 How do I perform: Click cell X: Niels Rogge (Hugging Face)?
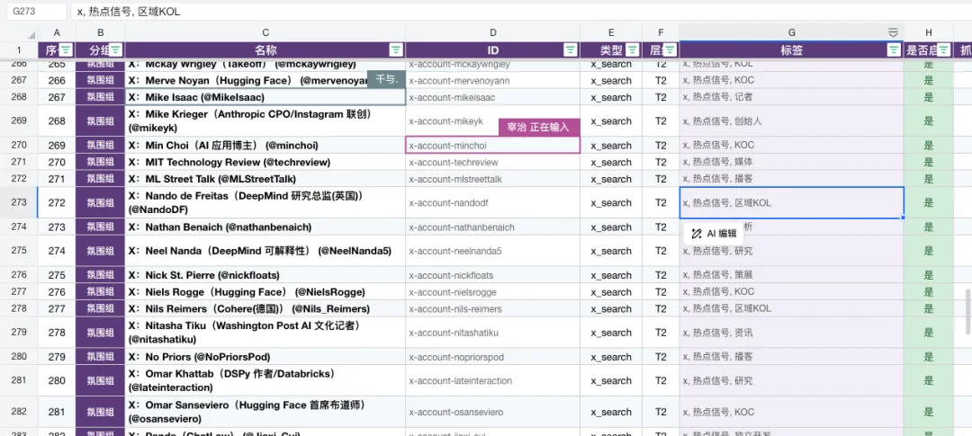[x=265, y=291]
